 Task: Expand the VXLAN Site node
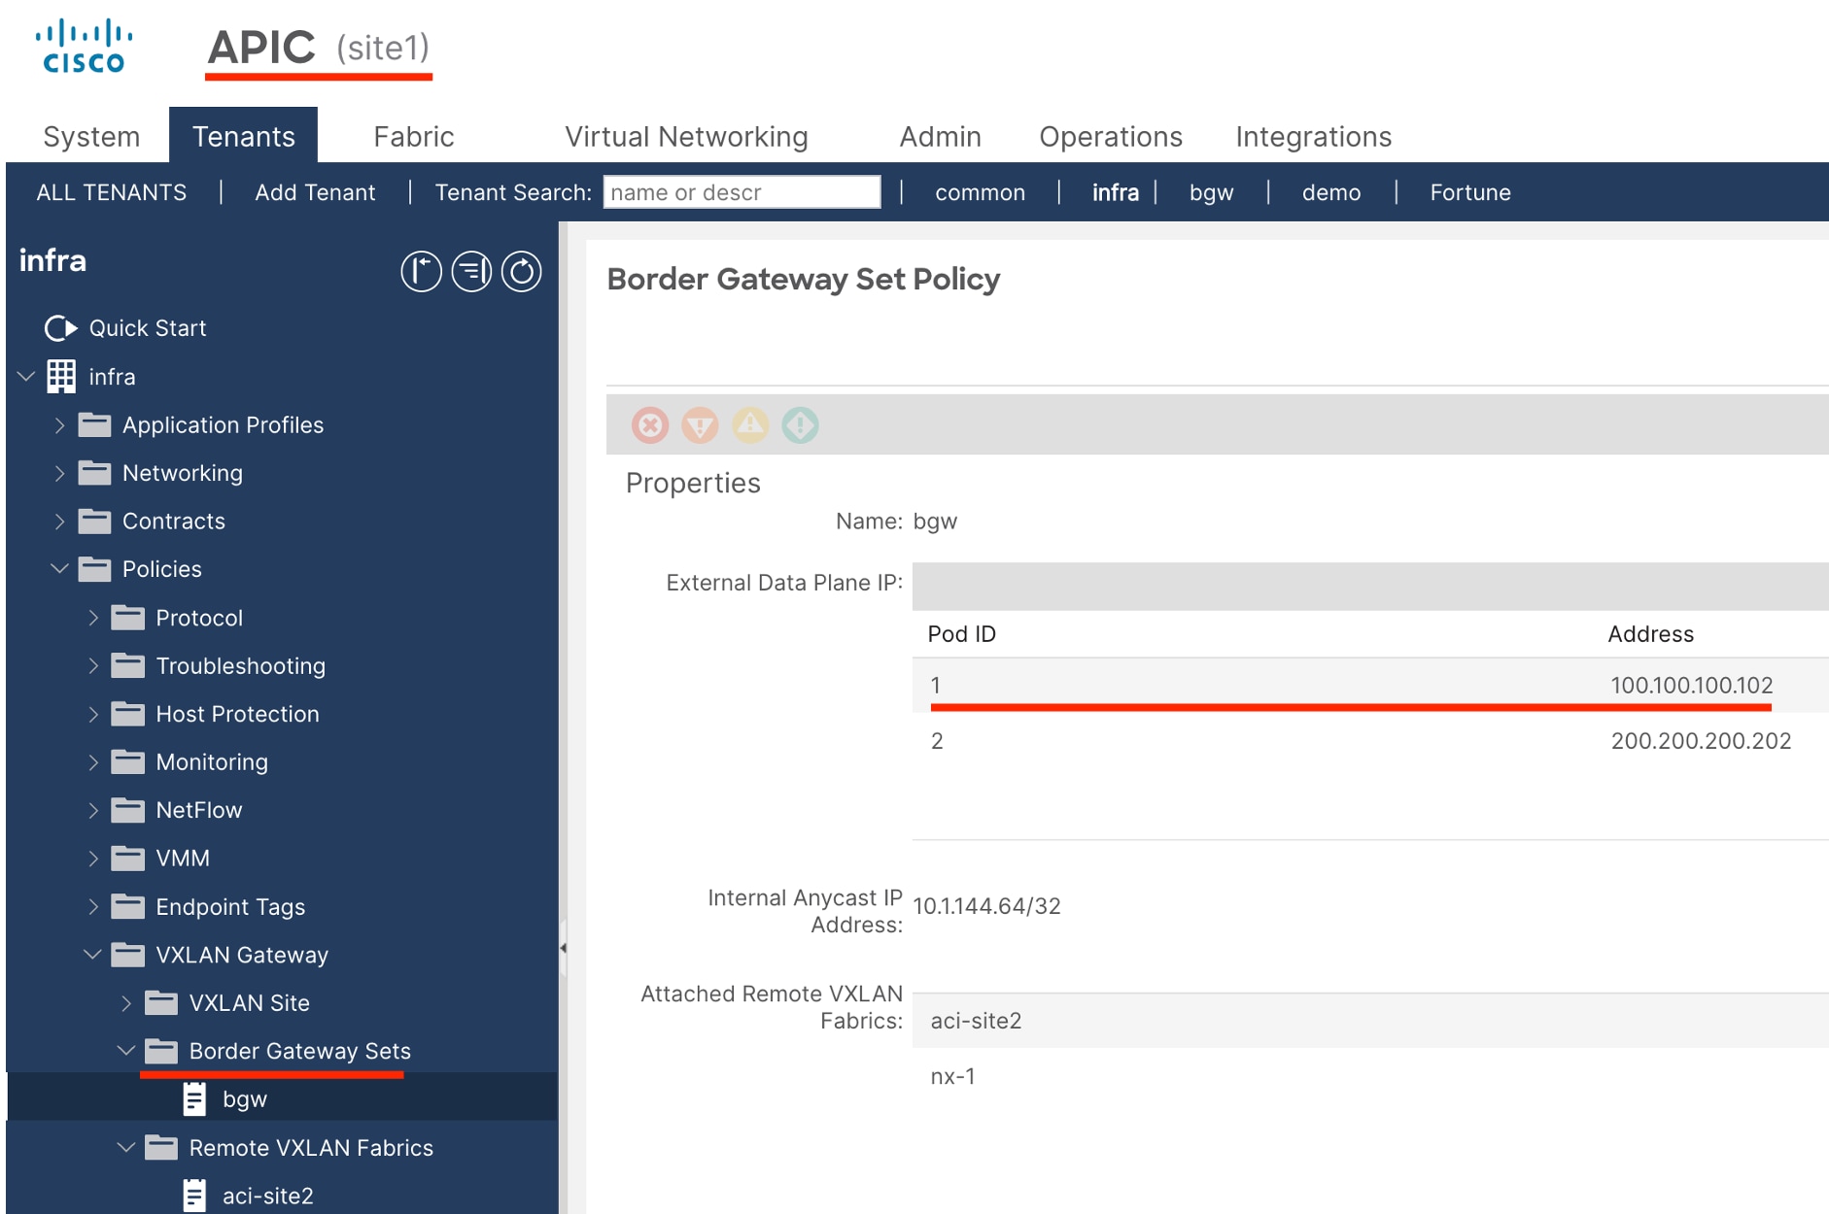pos(126,1002)
